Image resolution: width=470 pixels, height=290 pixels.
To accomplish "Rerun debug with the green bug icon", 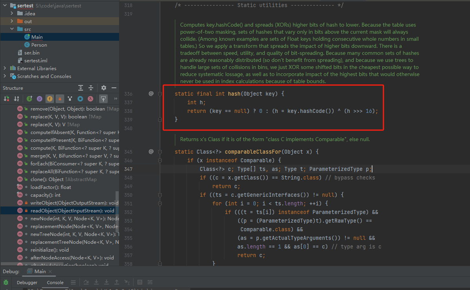I will click(6, 282).
